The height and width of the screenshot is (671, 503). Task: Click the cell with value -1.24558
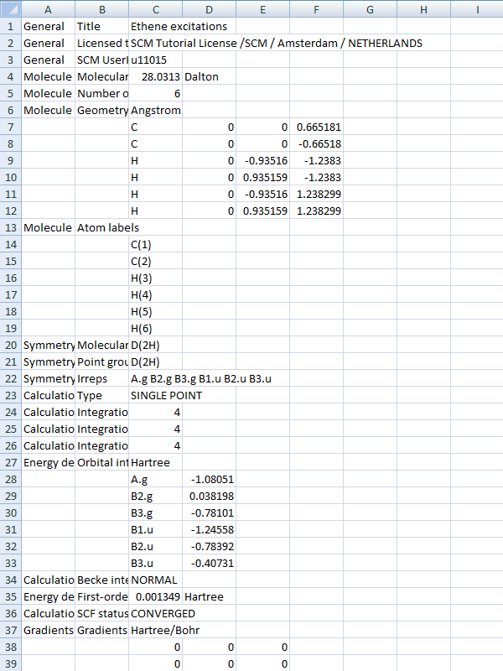click(x=209, y=529)
